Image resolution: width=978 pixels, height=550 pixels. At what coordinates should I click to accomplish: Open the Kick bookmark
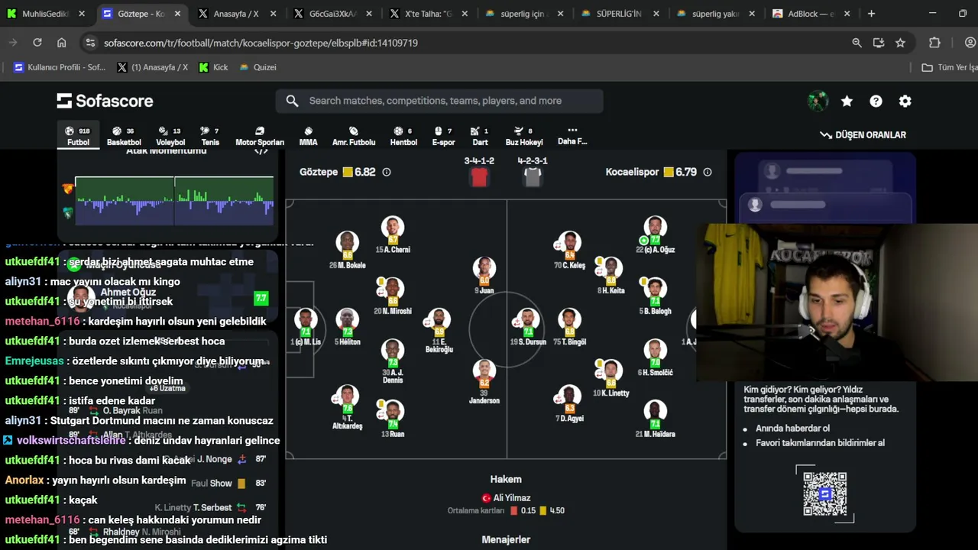tap(213, 67)
